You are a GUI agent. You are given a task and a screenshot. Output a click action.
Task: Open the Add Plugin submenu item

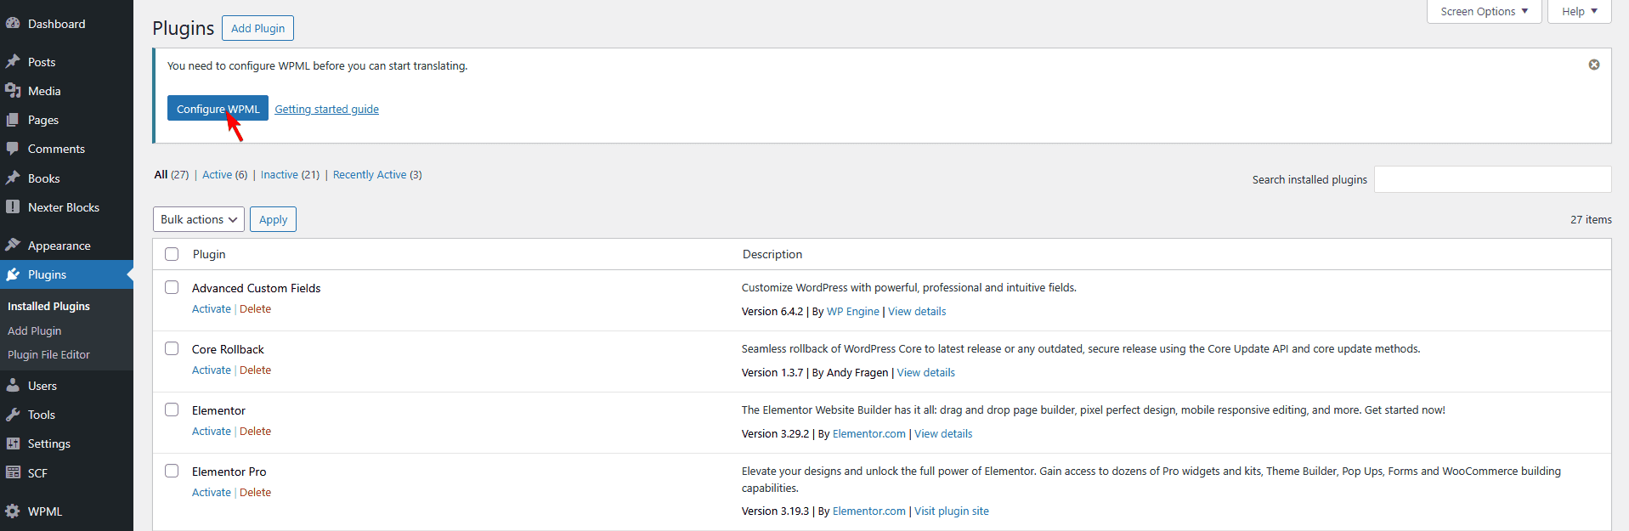point(35,330)
